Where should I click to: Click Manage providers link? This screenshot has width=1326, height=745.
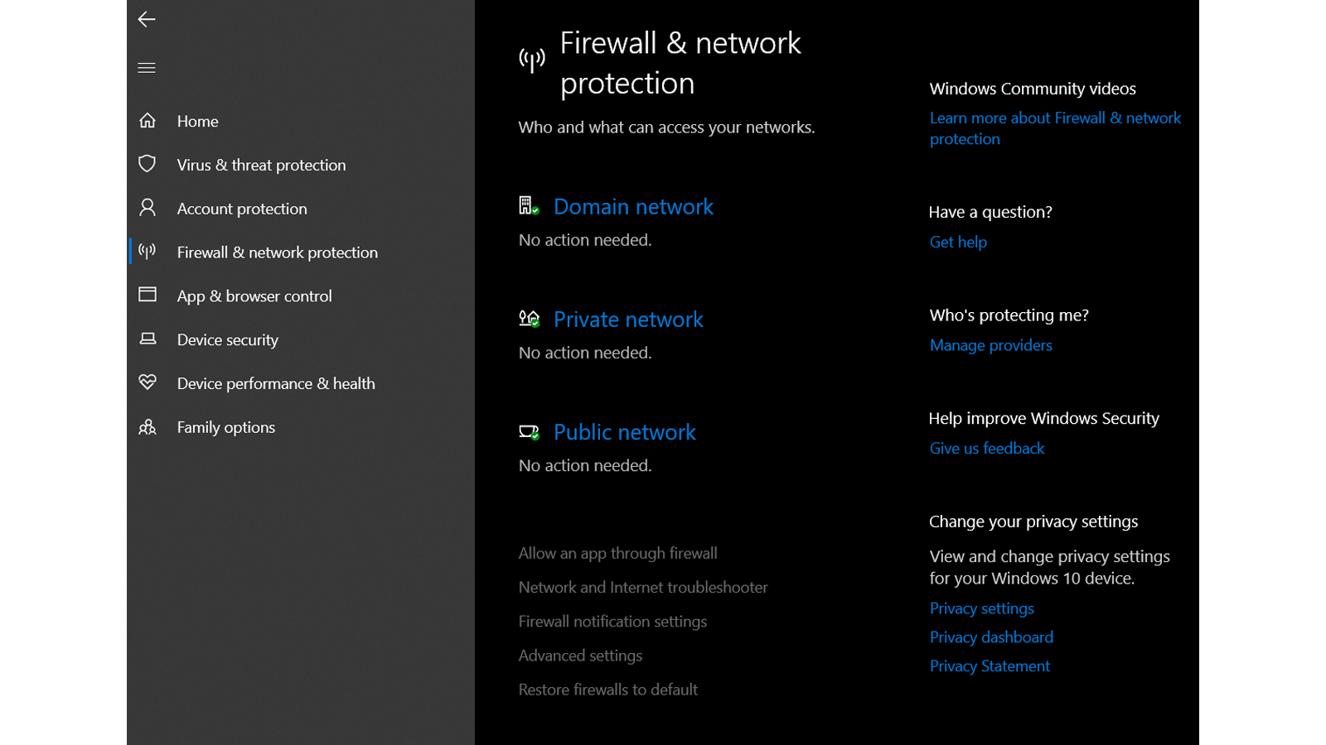991,345
